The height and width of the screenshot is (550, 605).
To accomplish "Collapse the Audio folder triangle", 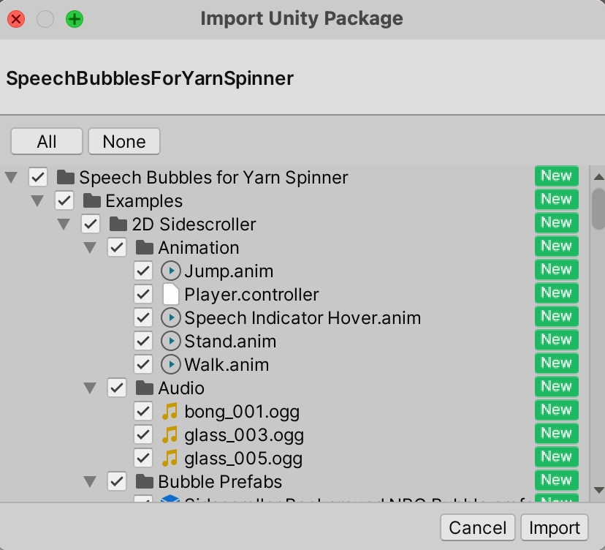I will pos(90,388).
